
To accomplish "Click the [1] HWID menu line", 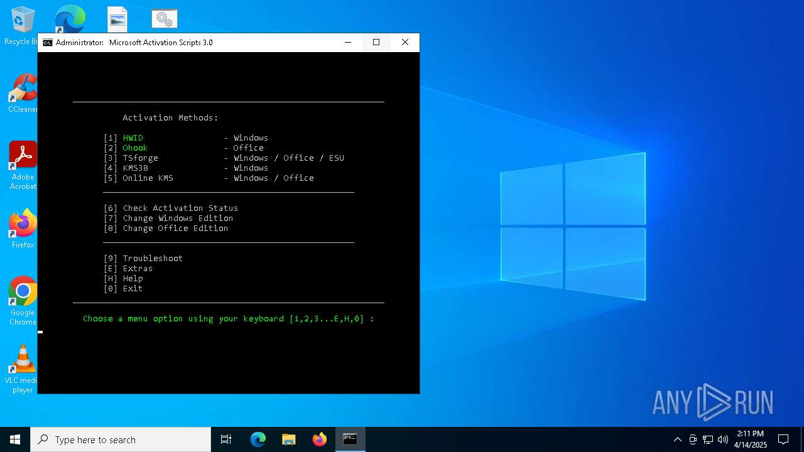I will point(186,138).
